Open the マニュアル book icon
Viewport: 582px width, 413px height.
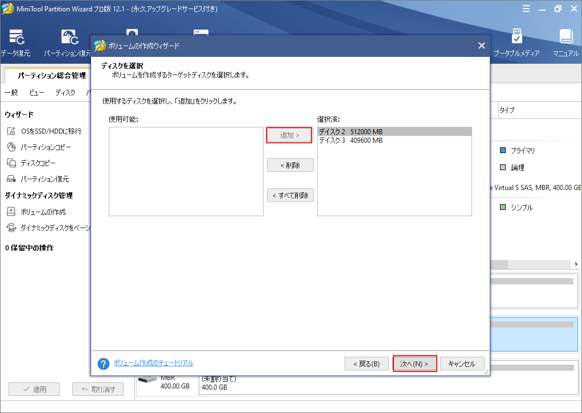565,38
